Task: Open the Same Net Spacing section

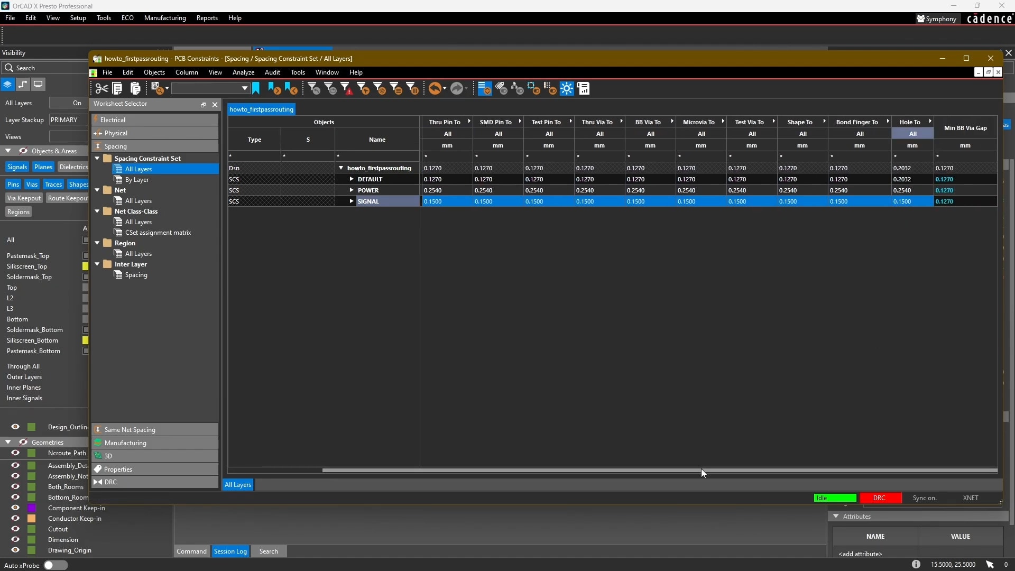Action: click(x=155, y=429)
